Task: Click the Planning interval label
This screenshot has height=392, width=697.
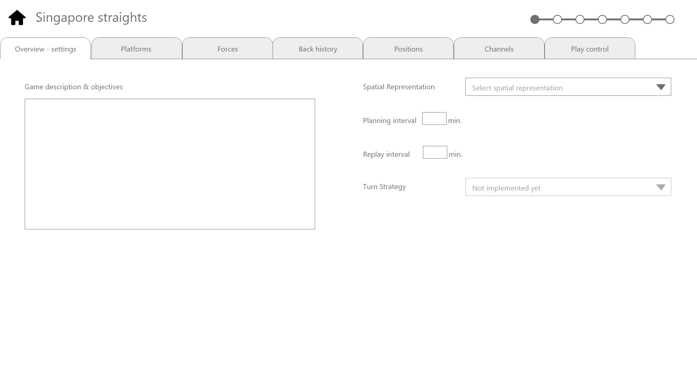Action: click(390, 121)
